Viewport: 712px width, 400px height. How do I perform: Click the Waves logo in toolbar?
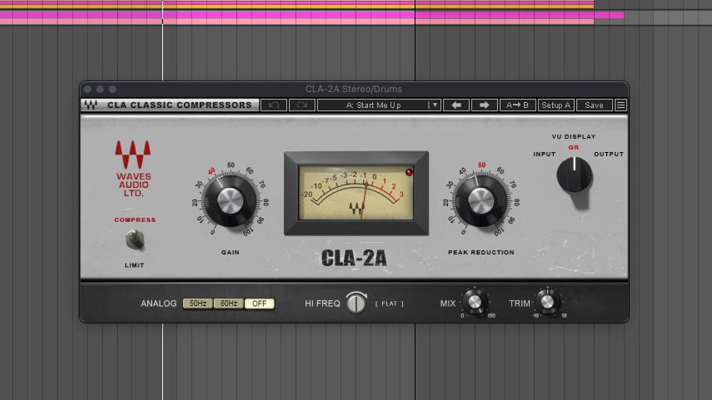tap(90, 105)
